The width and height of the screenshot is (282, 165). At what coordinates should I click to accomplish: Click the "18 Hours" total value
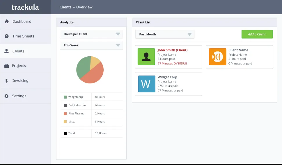[x=101, y=133]
